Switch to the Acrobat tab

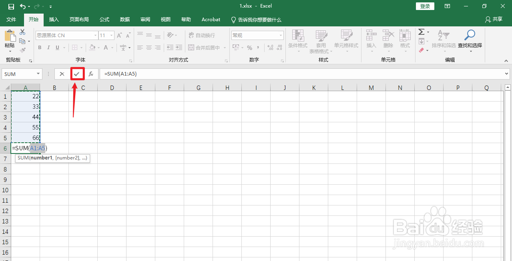211,20
